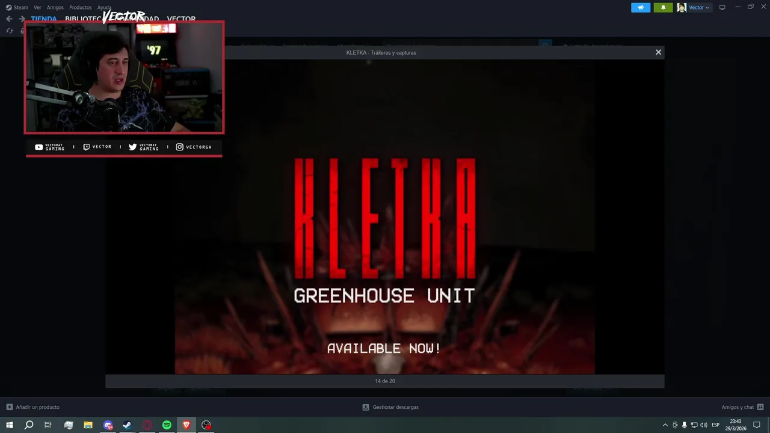Click the Vector profile avatar

pos(682,7)
